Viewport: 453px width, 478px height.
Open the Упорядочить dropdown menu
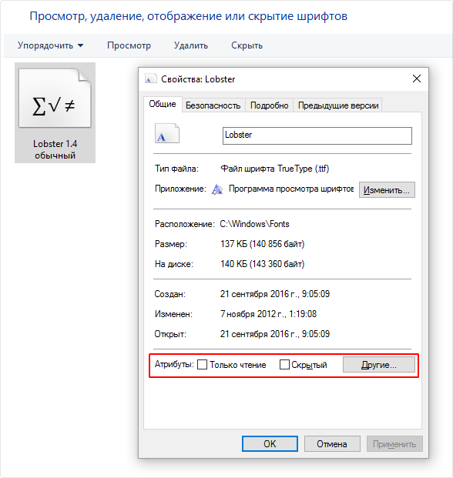pyautogui.click(x=50, y=45)
